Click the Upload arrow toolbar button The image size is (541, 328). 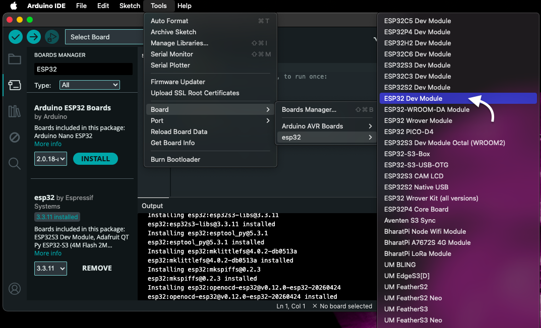[x=34, y=37]
